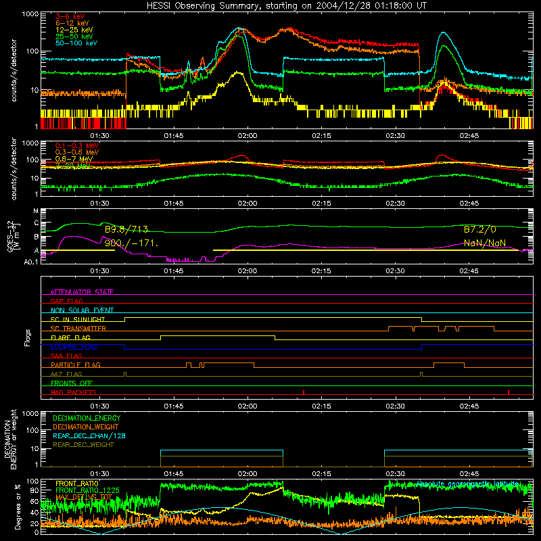The width and height of the screenshot is (541, 541).
Task: Select the cyan 50-100 keV legend label
Action: pyautogui.click(x=76, y=43)
